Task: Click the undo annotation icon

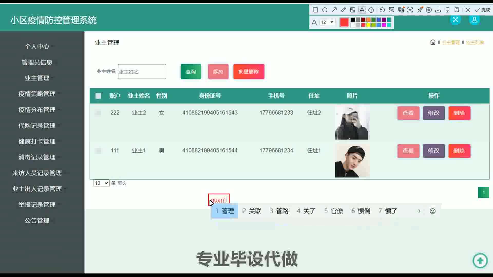Action: pos(382,10)
